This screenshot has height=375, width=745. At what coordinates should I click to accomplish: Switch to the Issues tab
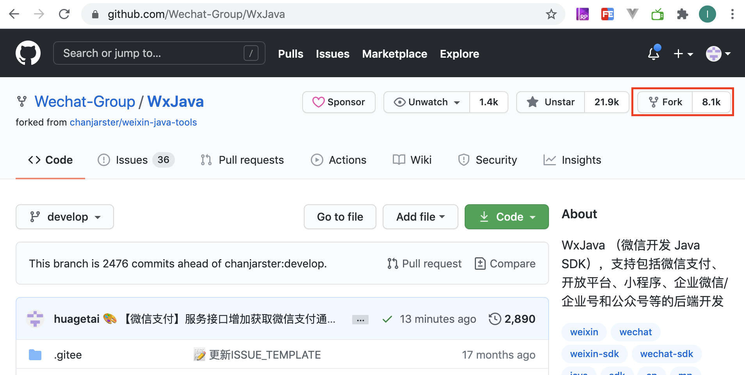136,160
